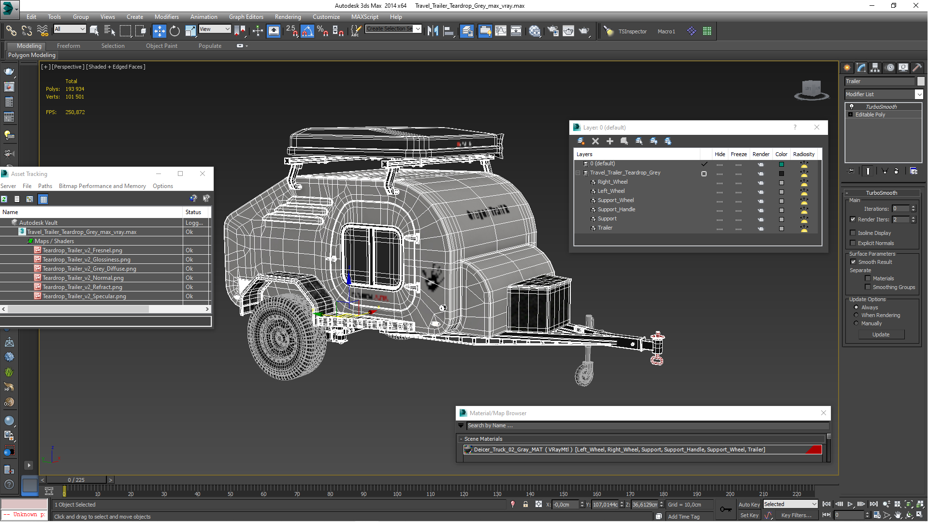Click the Unlink Selection tool
Screen dimensions: 928x522
click(x=27, y=31)
